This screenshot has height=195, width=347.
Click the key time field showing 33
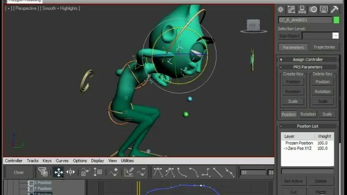pos(253,172)
